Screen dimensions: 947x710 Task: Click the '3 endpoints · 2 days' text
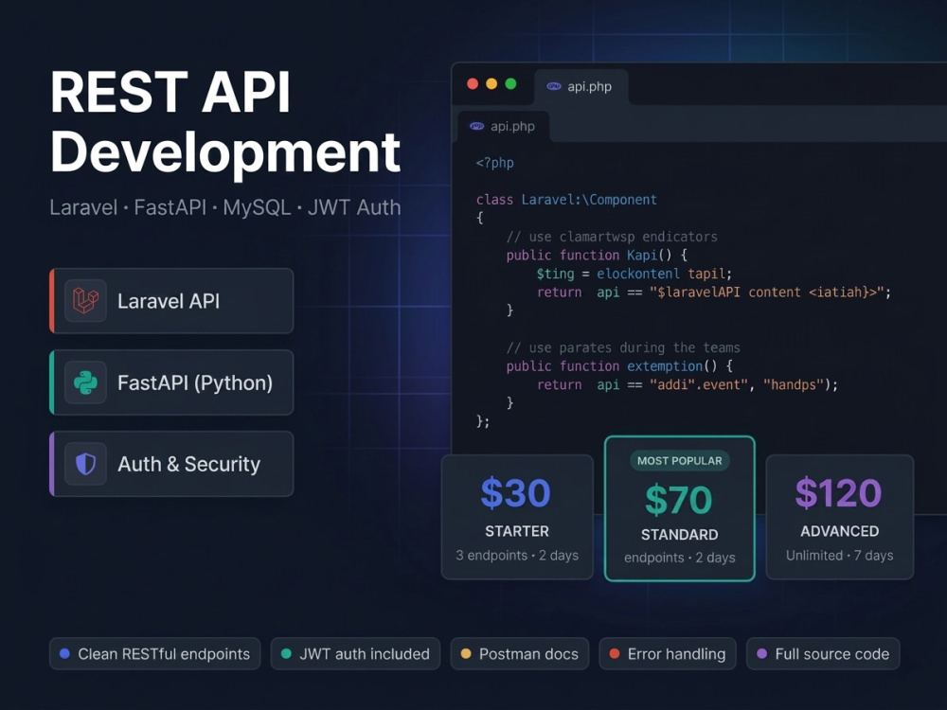point(517,555)
